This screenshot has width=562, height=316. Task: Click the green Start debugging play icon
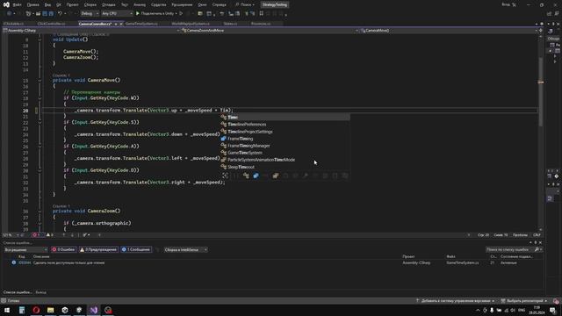click(x=138, y=14)
